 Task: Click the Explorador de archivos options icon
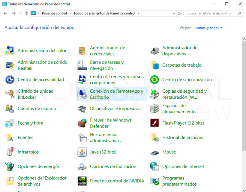[10, 181]
